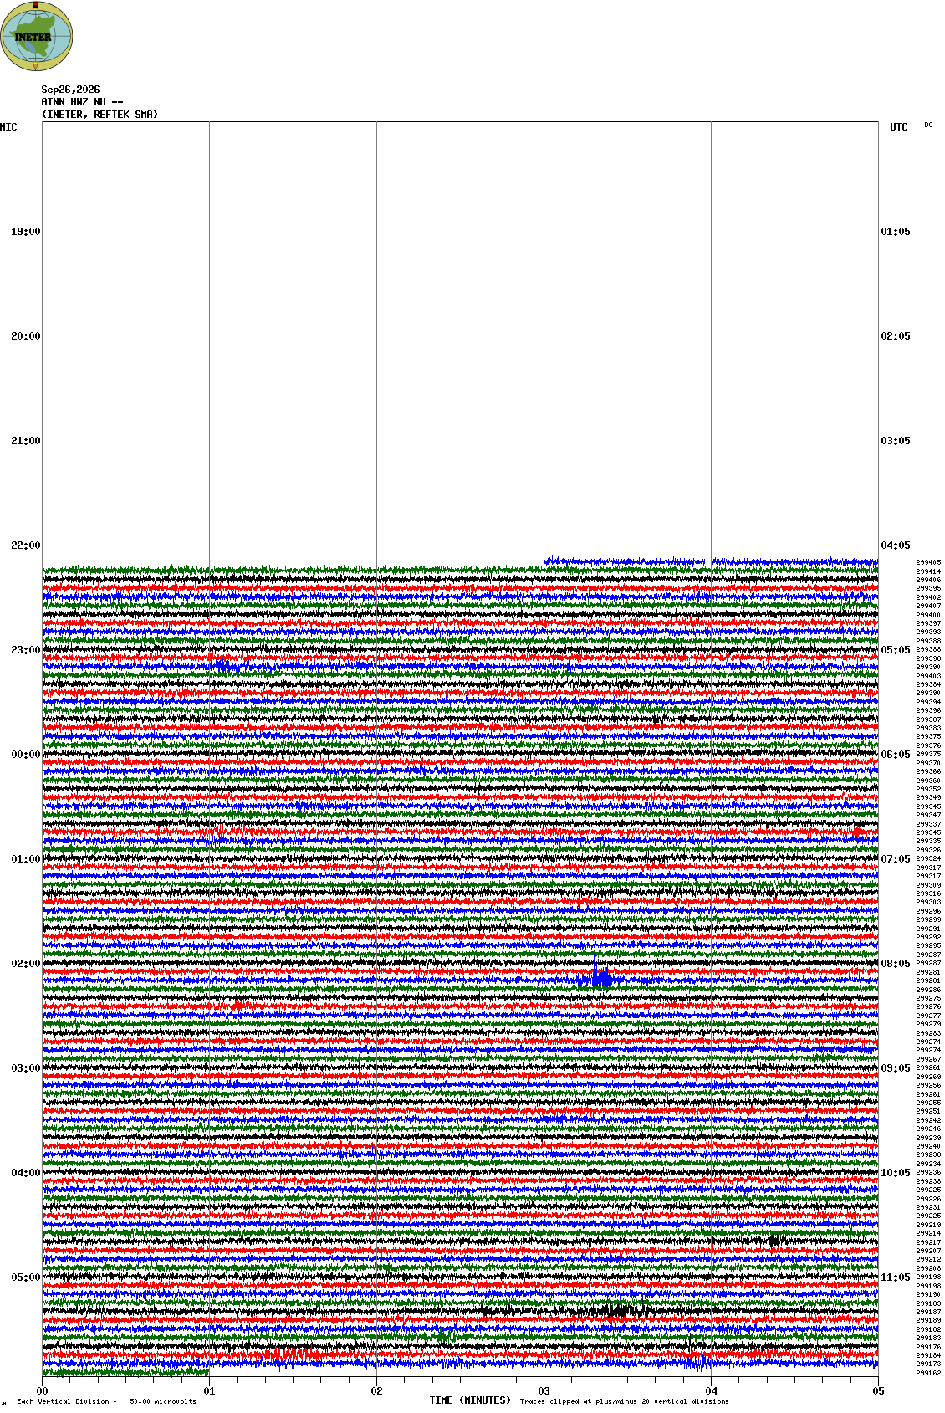Select the NIC local time axis label

click(8, 127)
